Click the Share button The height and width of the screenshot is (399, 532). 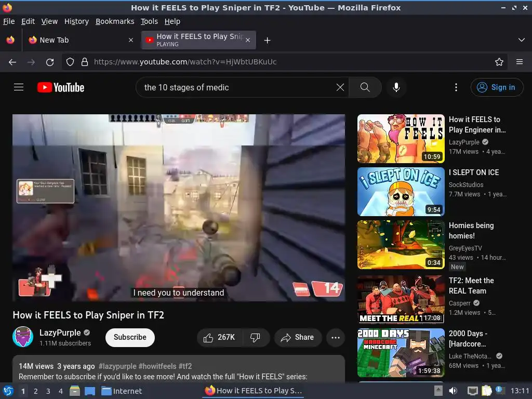point(298,337)
